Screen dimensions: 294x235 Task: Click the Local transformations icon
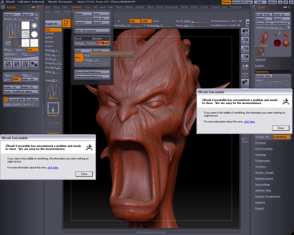pos(245,67)
